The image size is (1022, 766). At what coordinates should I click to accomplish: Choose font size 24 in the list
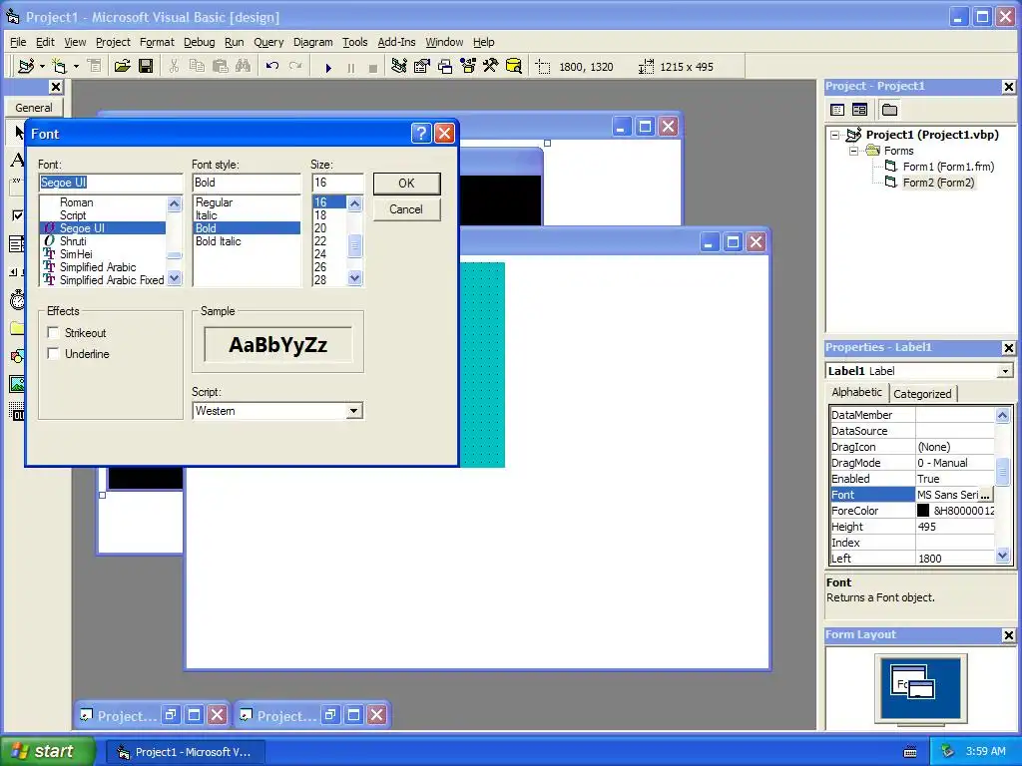click(320, 254)
